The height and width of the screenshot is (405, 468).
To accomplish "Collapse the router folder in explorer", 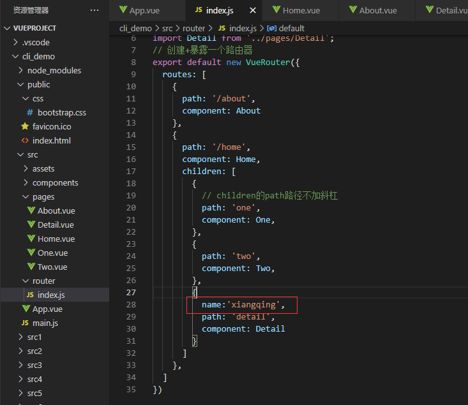I will click(x=26, y=281).
